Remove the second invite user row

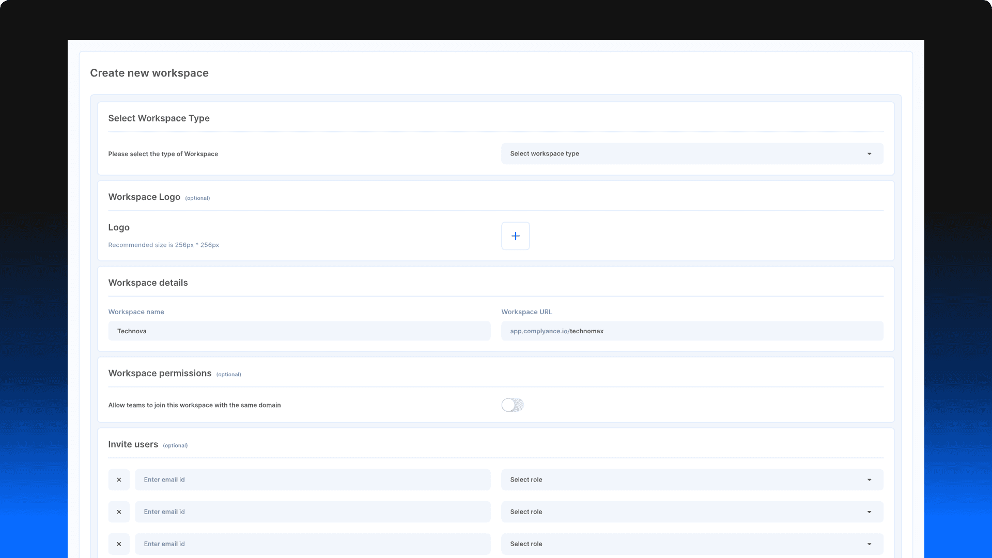(x=119, y=512)
